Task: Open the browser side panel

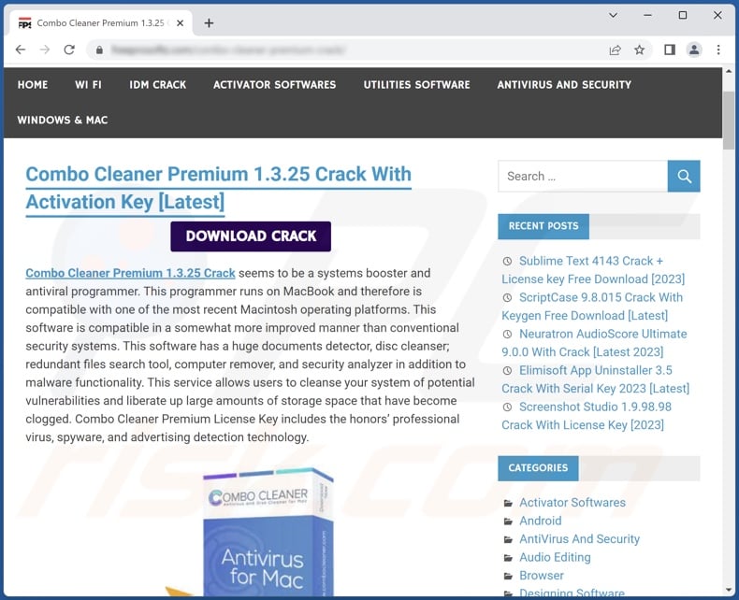Action: [670, 50]
